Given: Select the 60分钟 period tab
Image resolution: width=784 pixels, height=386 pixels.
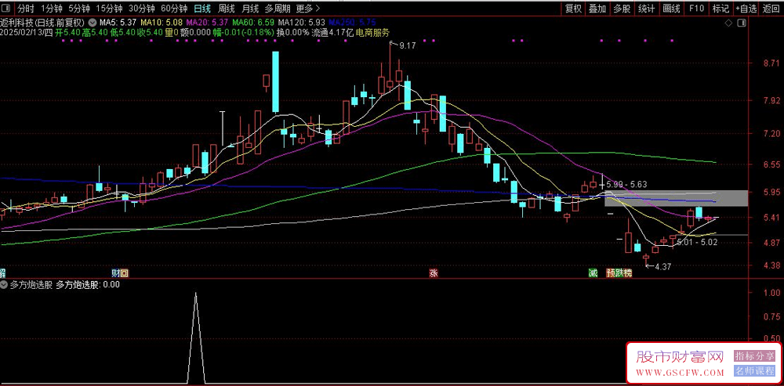Looking at the screenshot, I should pyautogui.click(x=174, y=9).
